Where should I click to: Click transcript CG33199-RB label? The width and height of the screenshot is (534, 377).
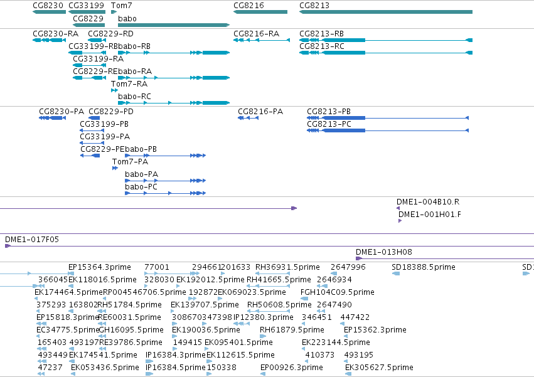(x=93, y=46)
